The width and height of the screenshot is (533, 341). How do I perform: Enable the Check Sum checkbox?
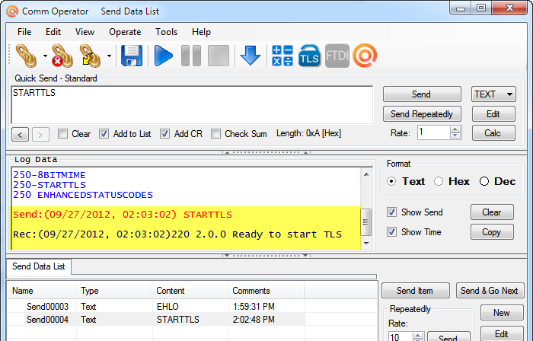(x=215, y=134)
